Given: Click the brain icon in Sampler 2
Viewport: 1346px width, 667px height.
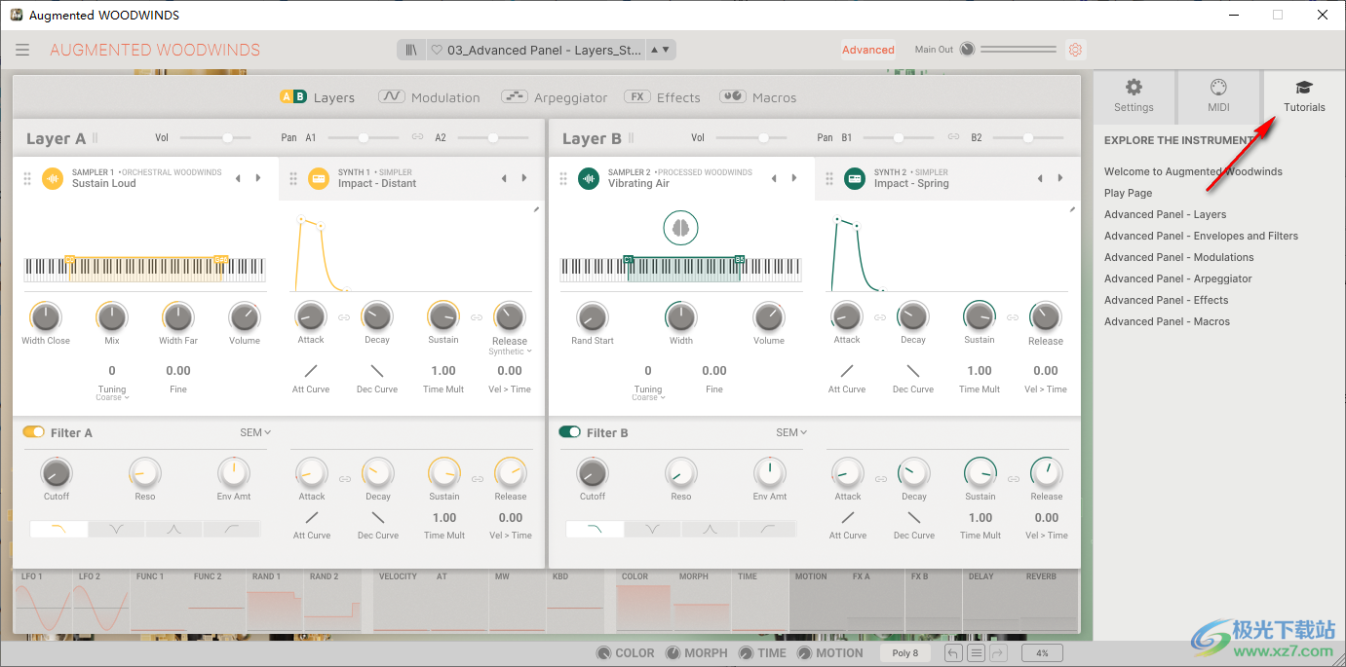Looking at the screenshot, I should coord(680,228).
